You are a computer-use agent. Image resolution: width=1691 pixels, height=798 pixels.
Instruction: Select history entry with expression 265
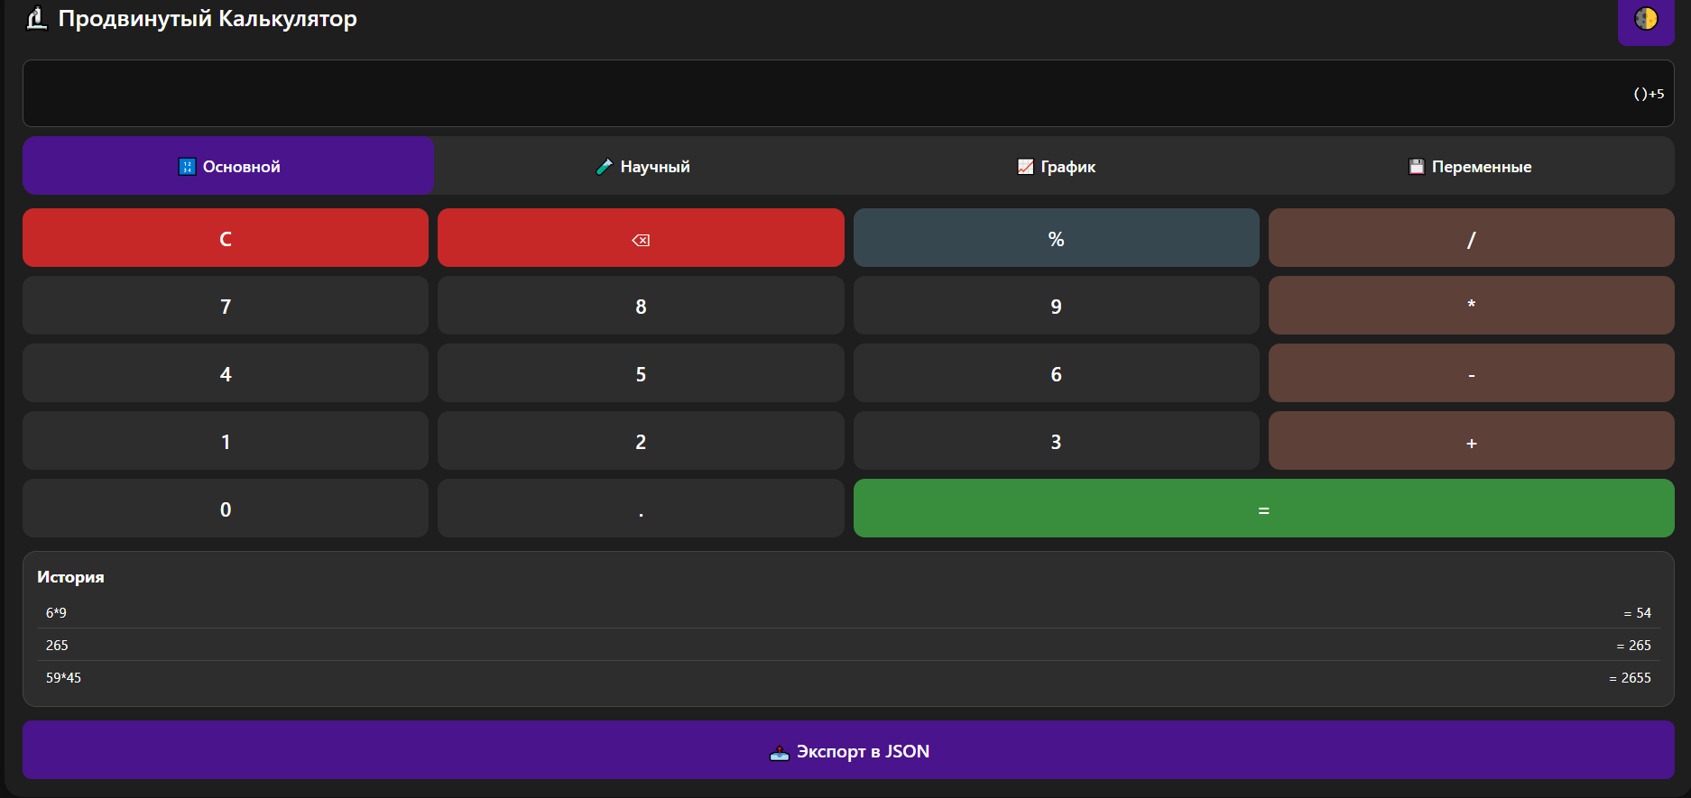(x=848, y=646)
